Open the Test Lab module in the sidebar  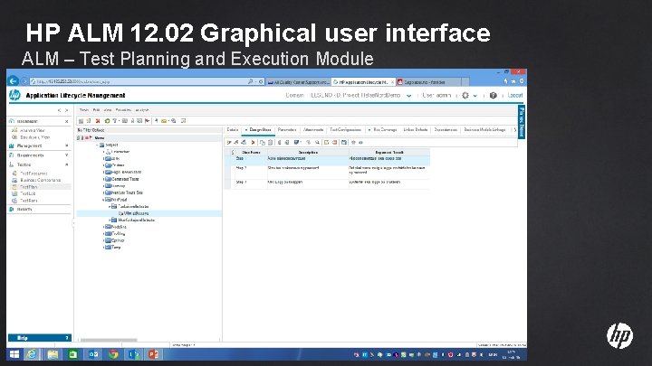tap(28, 193)
